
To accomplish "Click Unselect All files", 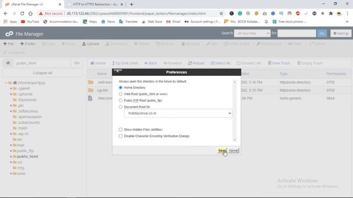I will 249,63.
